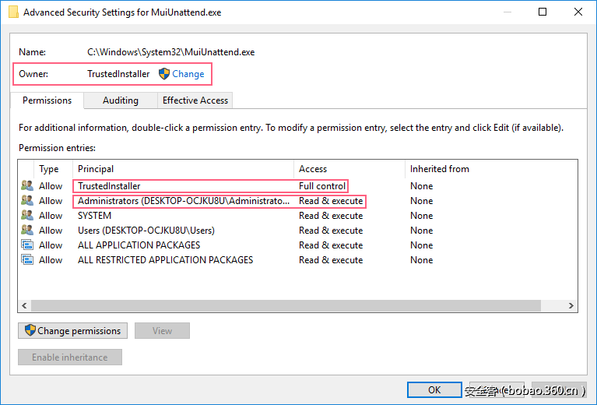Click the scrollbar right arrow
The width and height of the screenshot is (597, 405).
(x=571, y=306)
